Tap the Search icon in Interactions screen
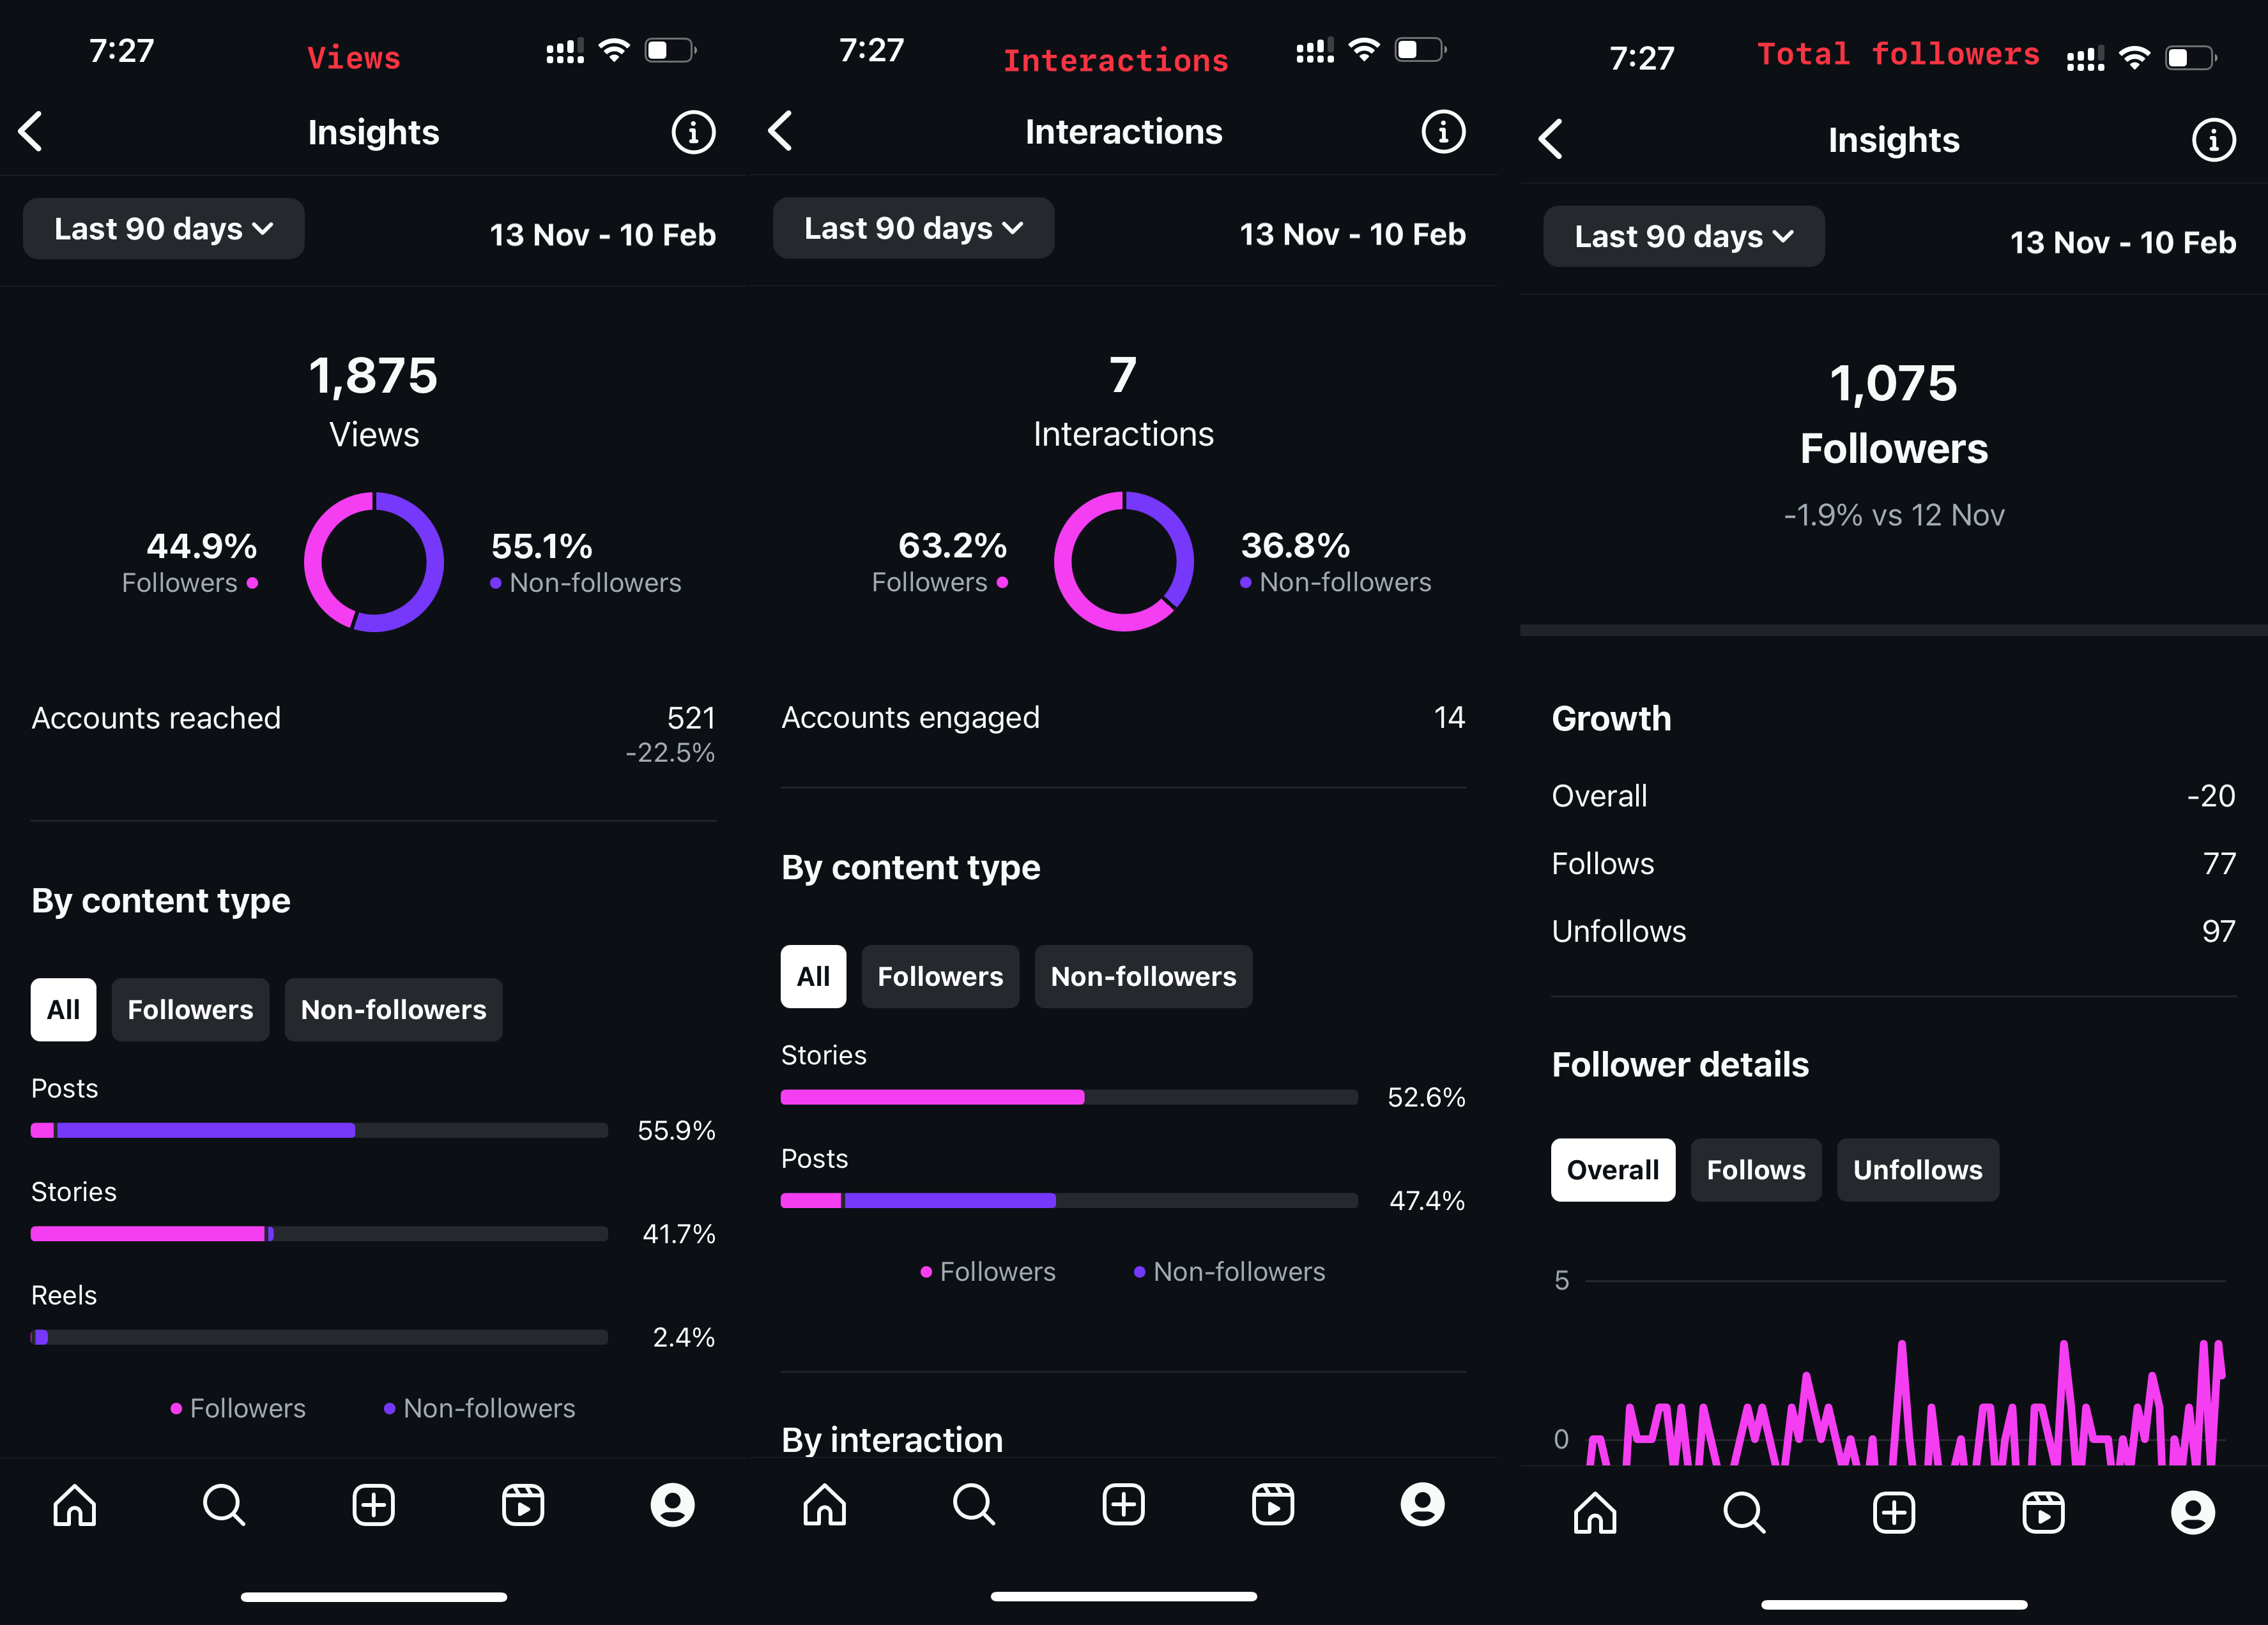The image size is (2268, 1625). pyautogui.click(x=975, y=1506)
